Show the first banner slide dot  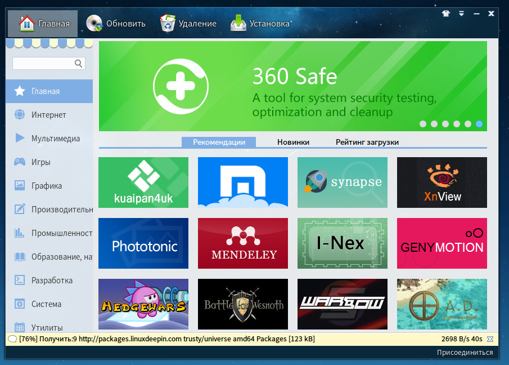[x=422, y=124]
